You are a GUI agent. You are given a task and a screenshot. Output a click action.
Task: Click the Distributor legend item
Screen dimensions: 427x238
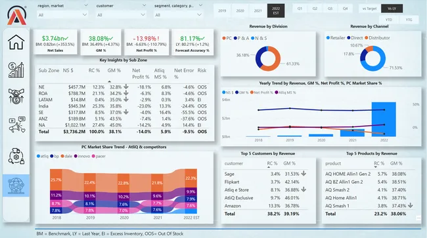tap(377, 38)
